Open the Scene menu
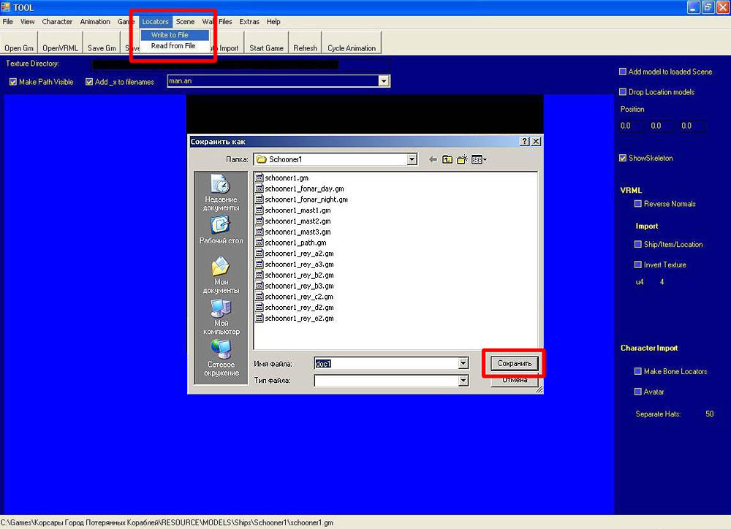 (x=185, y=21)
